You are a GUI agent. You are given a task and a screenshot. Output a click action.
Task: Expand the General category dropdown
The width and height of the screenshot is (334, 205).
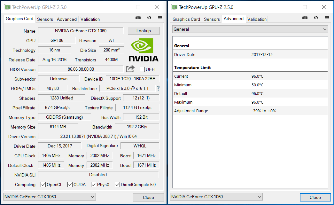(250, 29)
